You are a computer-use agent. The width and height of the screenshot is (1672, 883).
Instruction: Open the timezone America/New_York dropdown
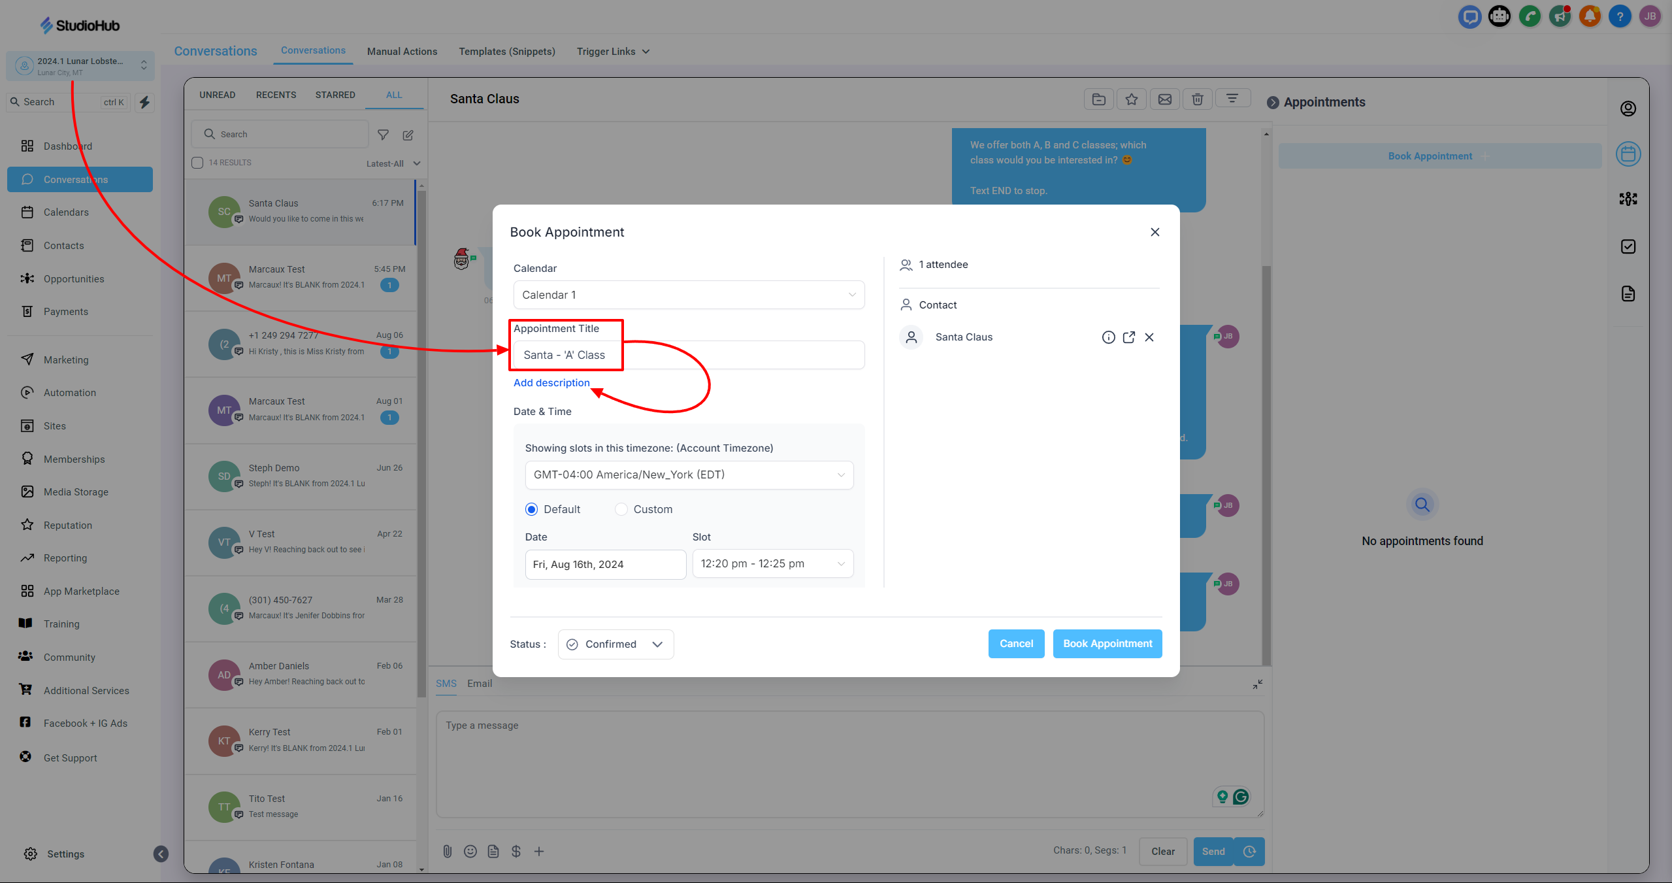click(689, 475)
